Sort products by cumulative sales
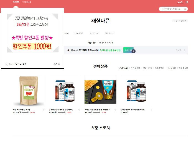 (x=135, y=68)
